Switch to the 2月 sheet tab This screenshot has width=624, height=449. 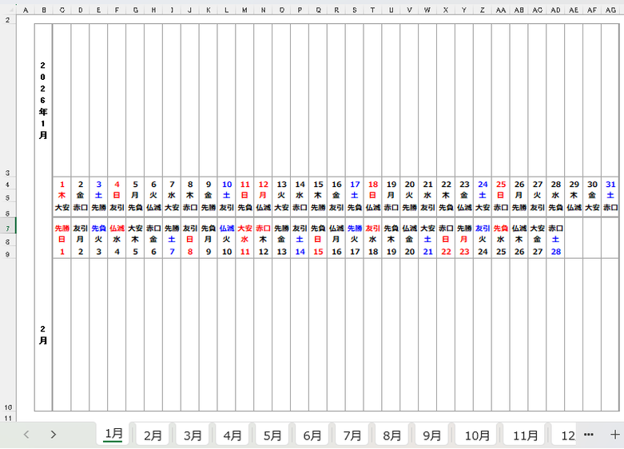(153, 435)
